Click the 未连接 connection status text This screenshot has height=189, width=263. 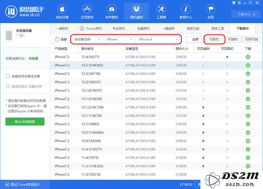tap(33, 59)
